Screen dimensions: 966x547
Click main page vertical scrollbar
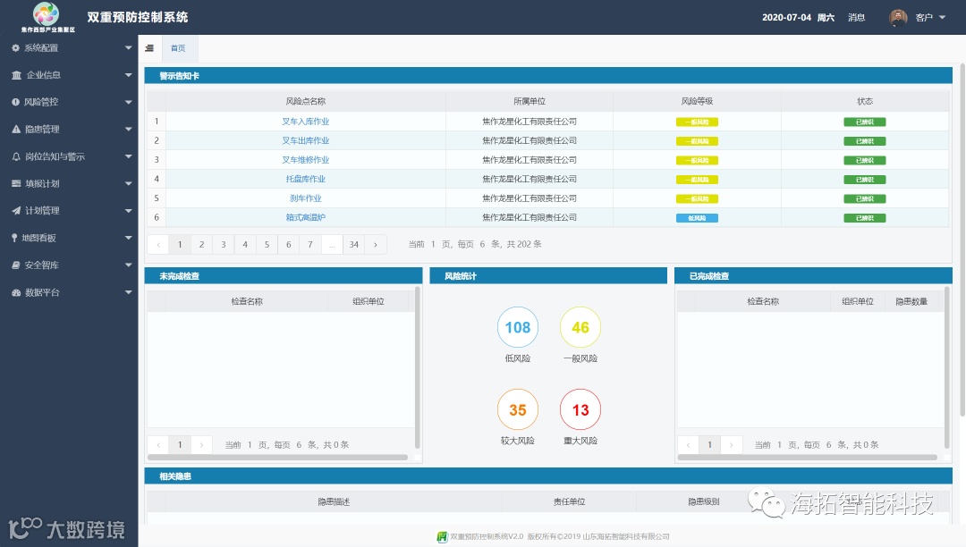(962, 240)
